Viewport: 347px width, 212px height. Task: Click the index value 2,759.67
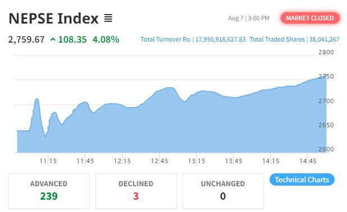(x=26, y=40)
